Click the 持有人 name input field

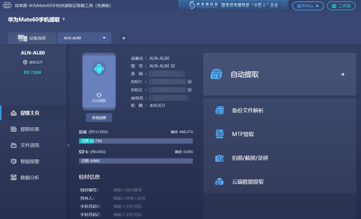(x=129, y=198)
